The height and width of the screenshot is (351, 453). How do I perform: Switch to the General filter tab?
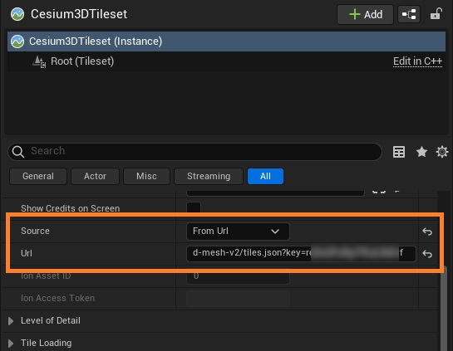pos(38,176)
